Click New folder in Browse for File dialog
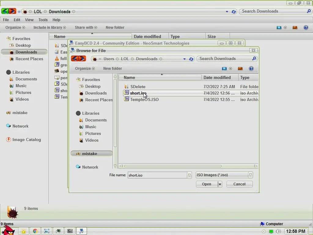The height and width of the screenshot is (235, 313). (112, 69)
